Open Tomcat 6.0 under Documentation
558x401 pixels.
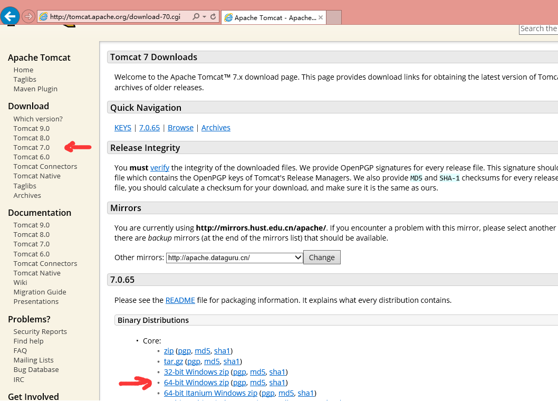[32, 254]
